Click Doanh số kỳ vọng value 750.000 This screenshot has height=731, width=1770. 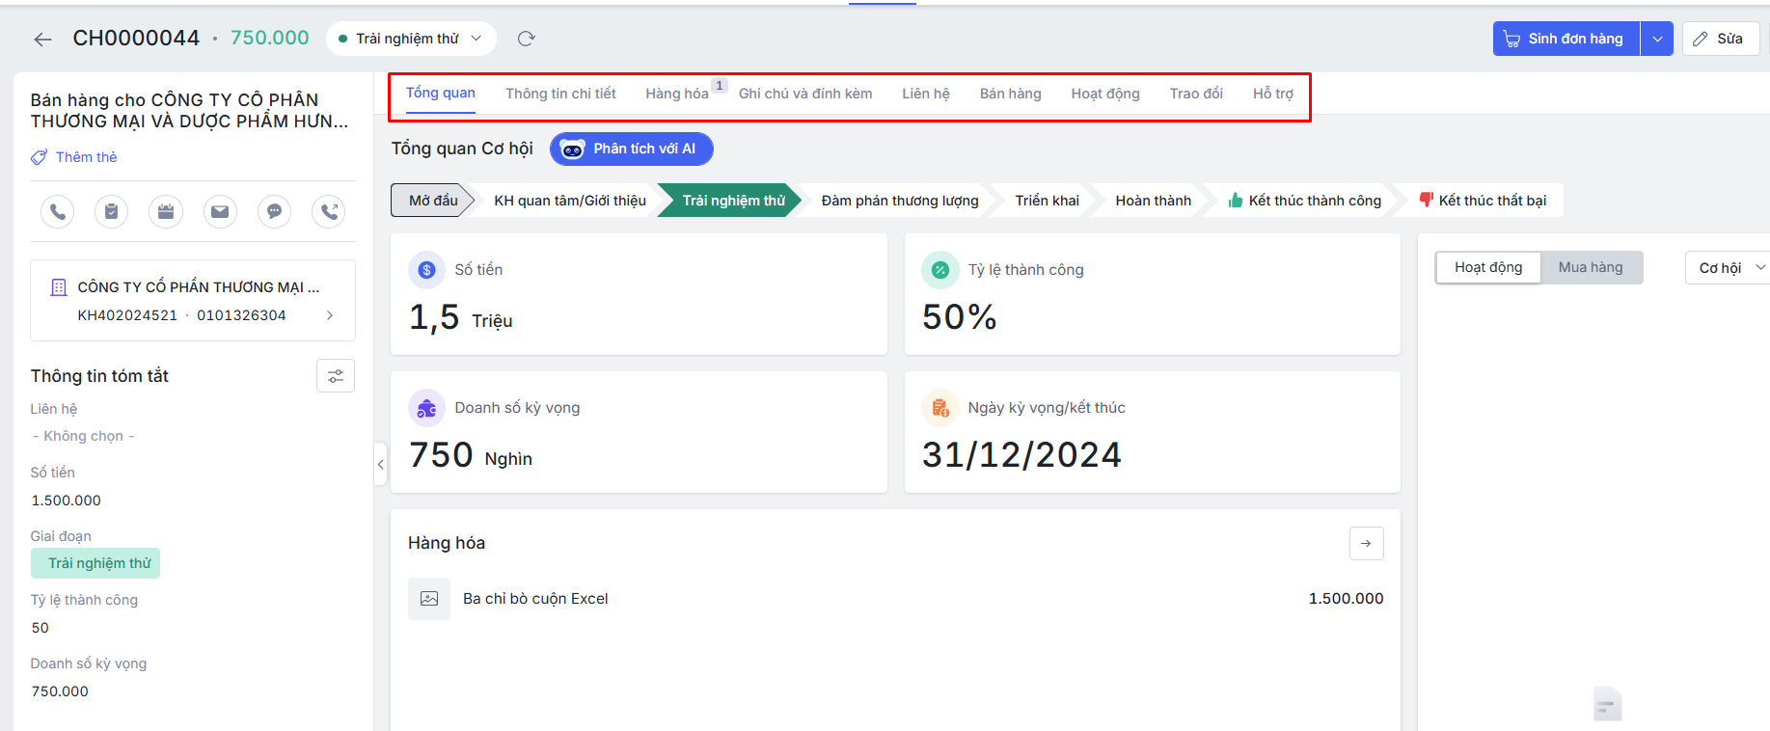click(60, 691)
